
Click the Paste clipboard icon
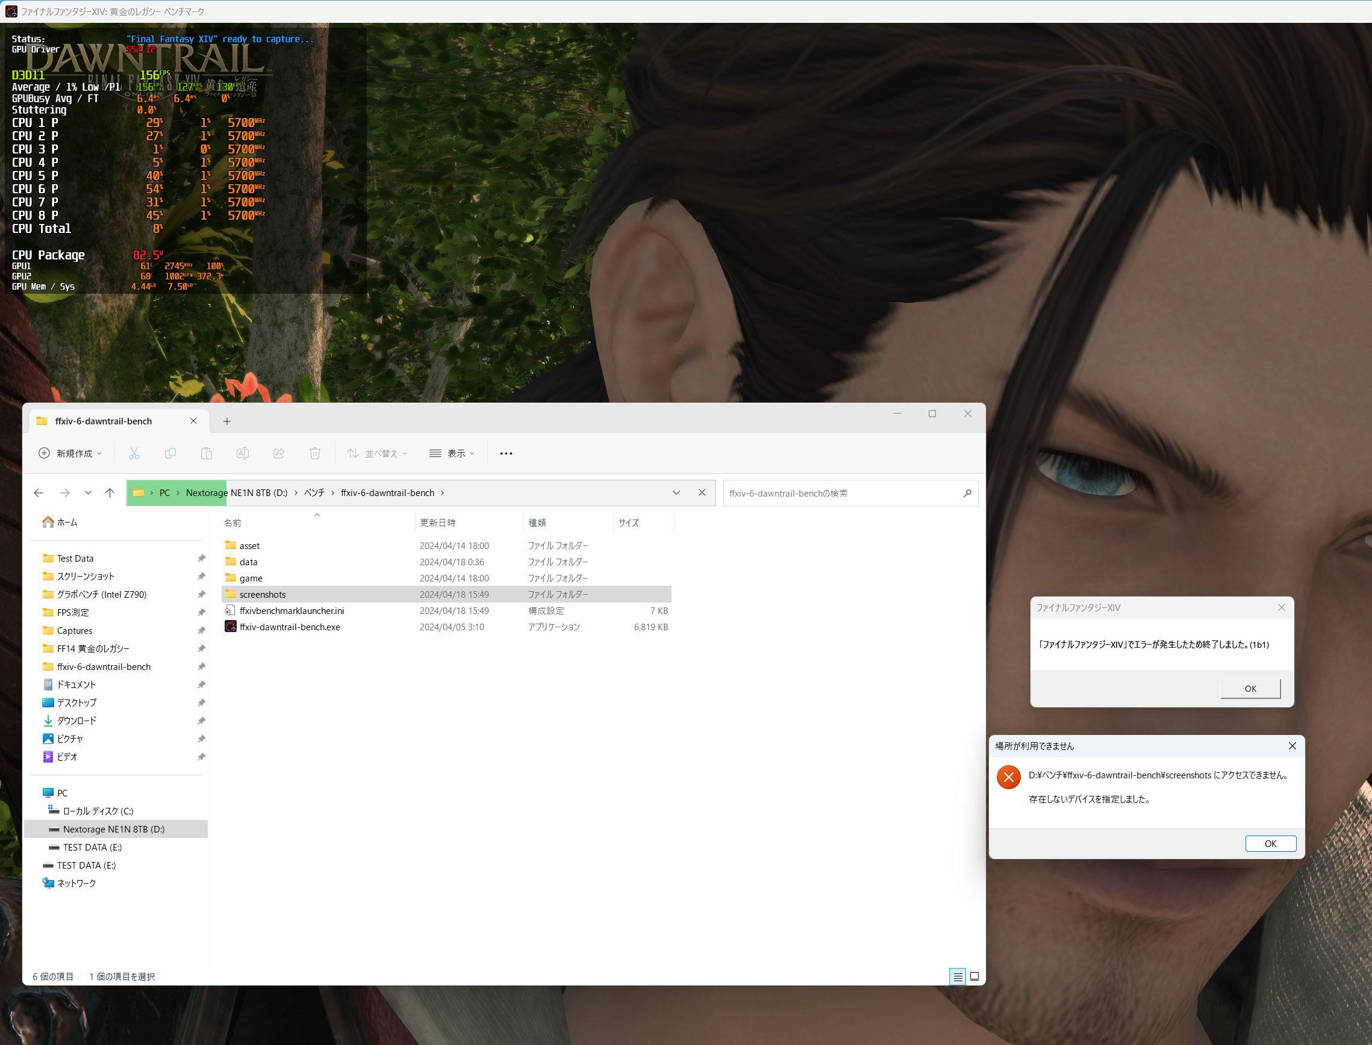206,453
